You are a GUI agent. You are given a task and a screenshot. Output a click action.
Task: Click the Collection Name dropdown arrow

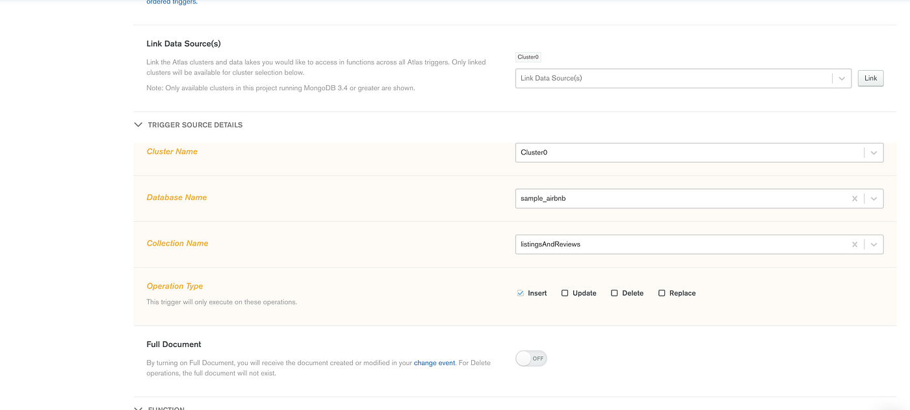click(874, 244)
